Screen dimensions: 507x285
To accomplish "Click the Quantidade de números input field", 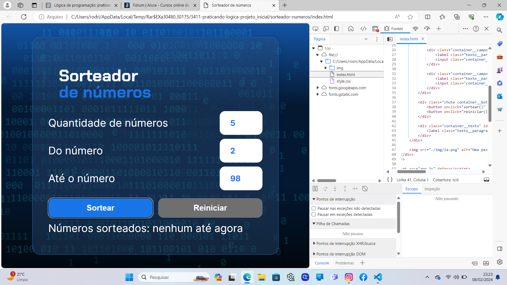I will pos(241,123).
